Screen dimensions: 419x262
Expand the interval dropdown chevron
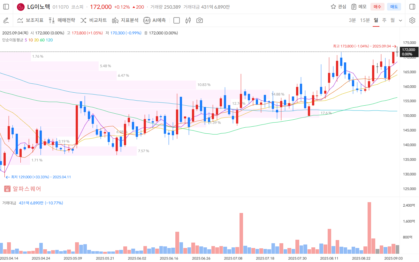coord(400,20)
